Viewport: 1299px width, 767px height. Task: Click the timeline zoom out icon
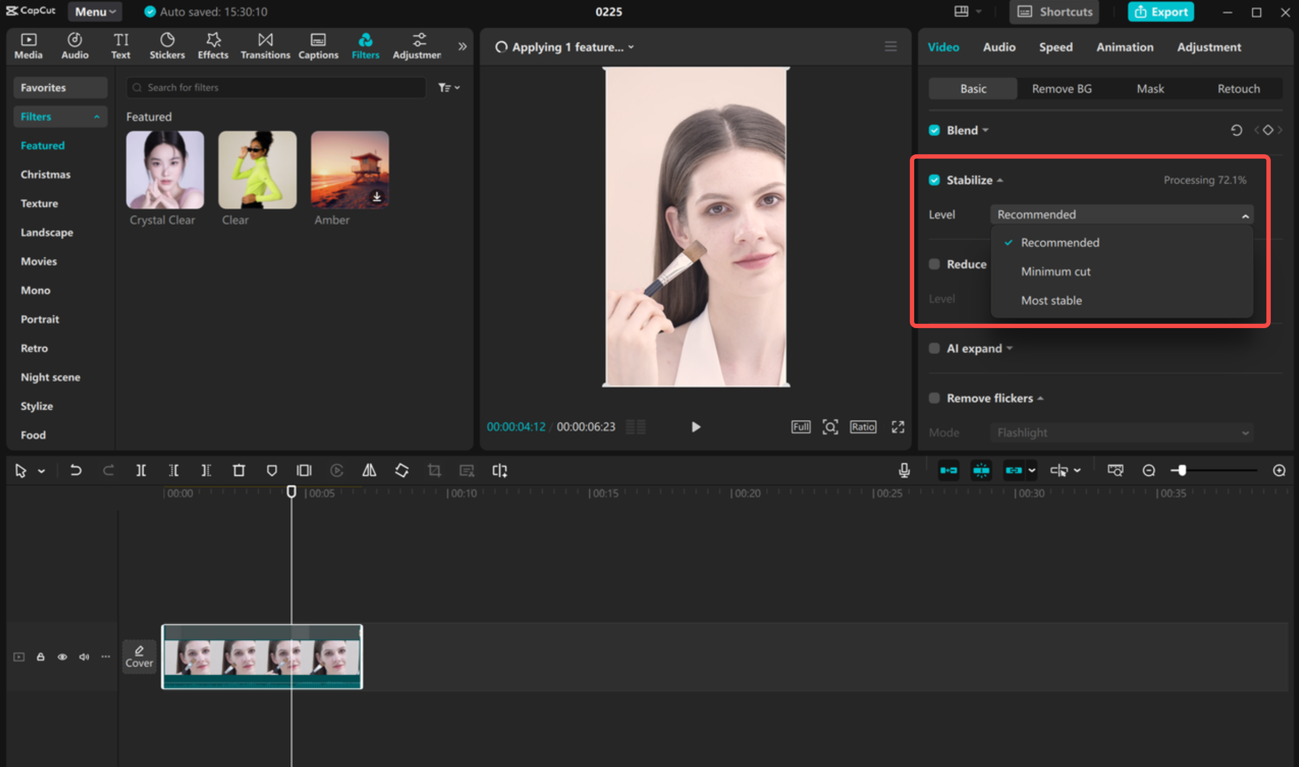pyautogui.click(x=1148, y=470)
